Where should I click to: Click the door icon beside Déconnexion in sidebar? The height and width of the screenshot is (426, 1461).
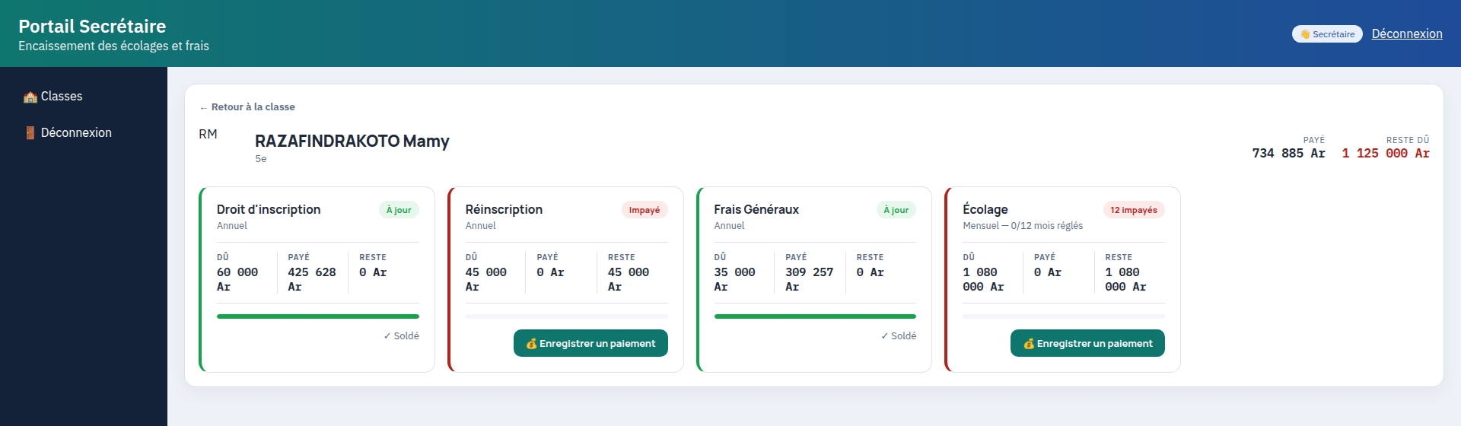pos(30,133)
